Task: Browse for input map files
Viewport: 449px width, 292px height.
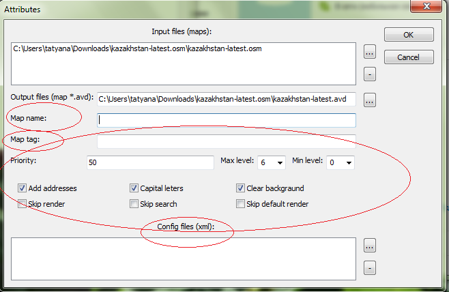Action: click(369, 51)
